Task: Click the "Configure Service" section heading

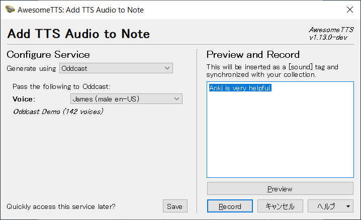Action: coord(48,55)
